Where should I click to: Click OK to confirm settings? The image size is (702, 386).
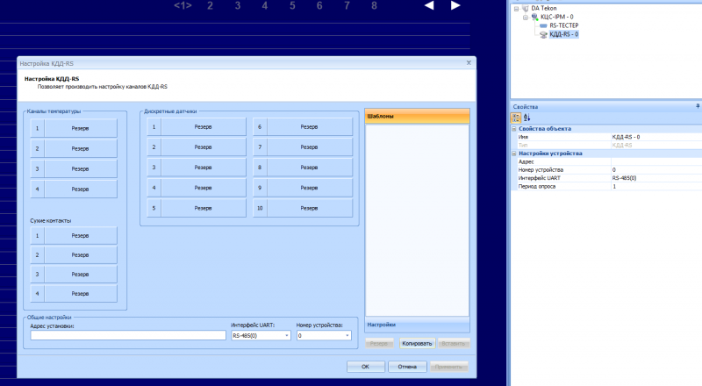click(365, 367)
